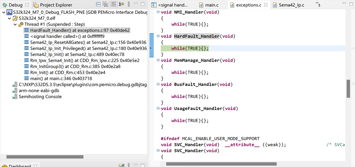Click the arm-none-eabi-gdb process icon

click(15, 91)
